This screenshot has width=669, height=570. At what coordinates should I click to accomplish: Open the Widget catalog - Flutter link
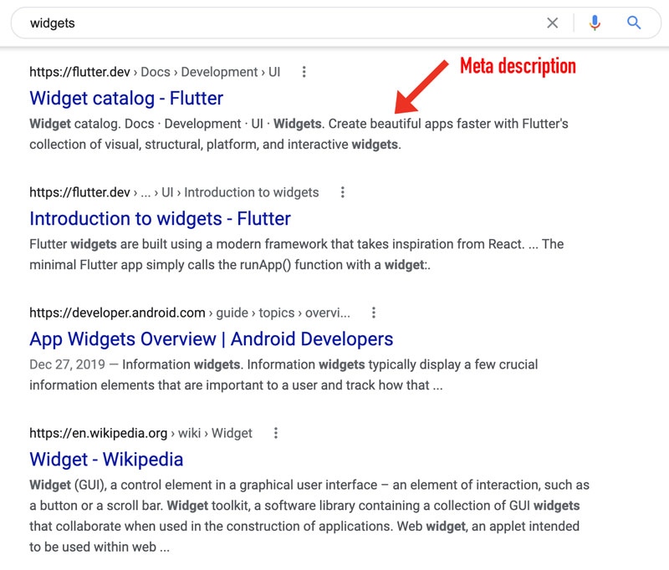coord(126,98)
